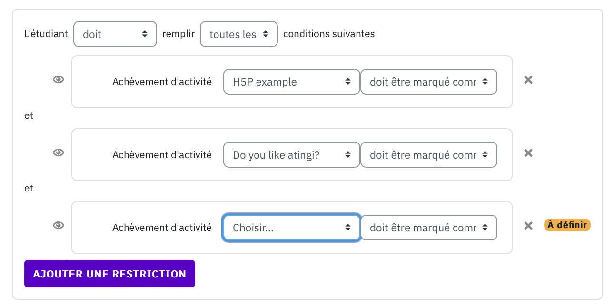This screenshot has width=614, height=306.
Task: Click Ajouter une restriction button
Action: tap(109, 274)
